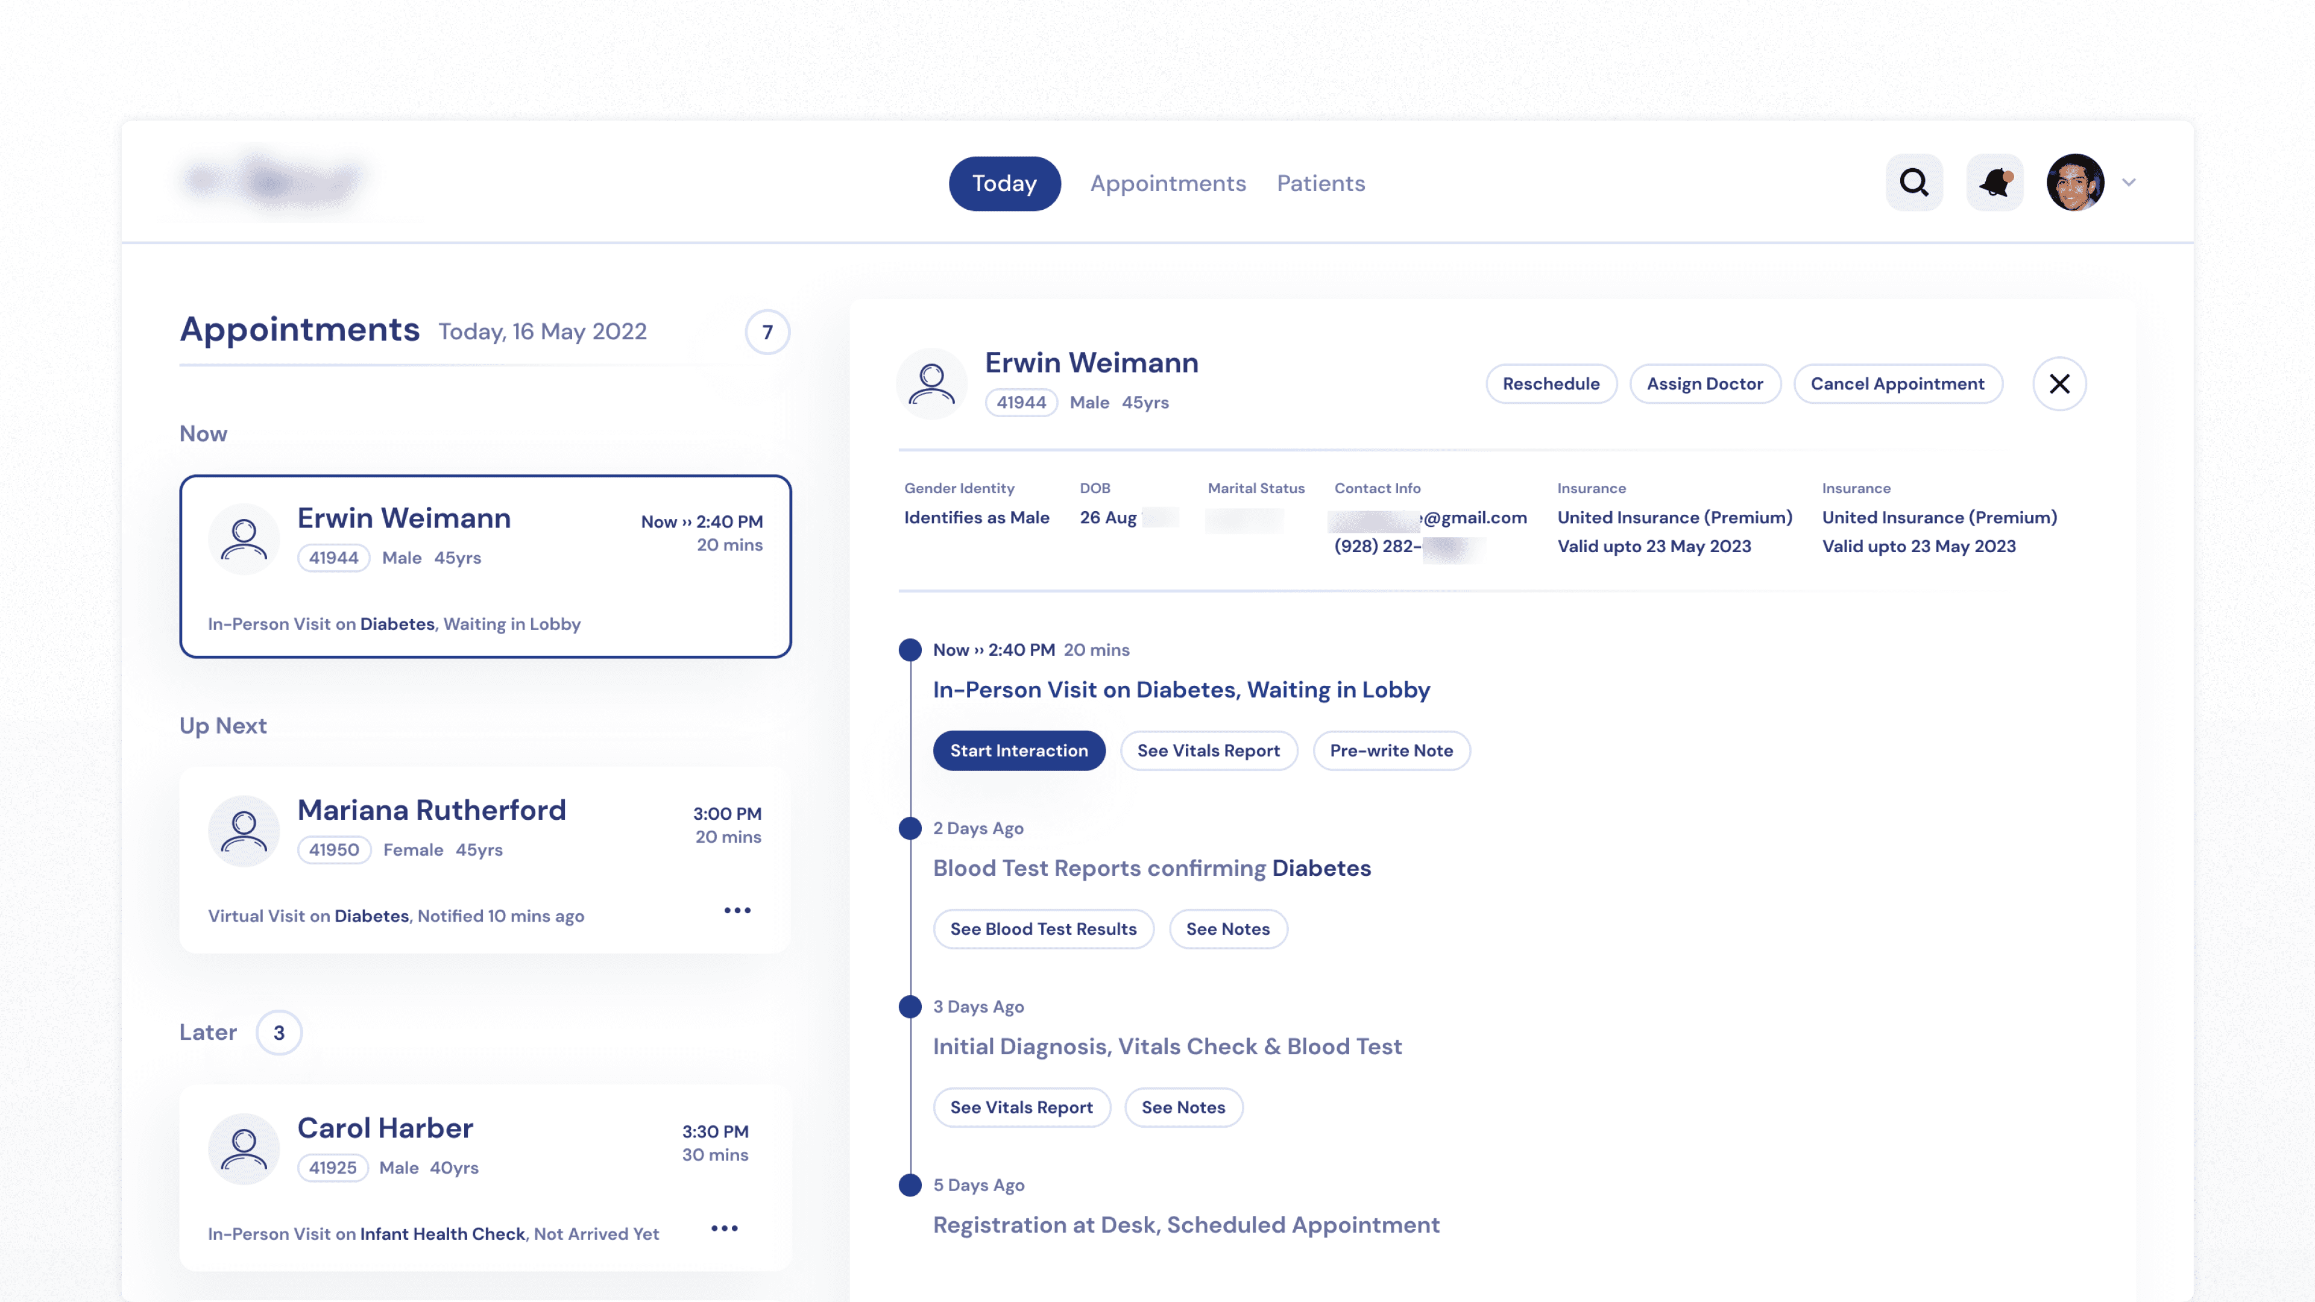Click patient ID 41944 in detail header
Viewport: 2315px width, 1302px height.
(1021, 403)
